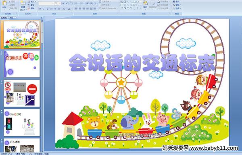Open the font size dropdown showing 72
This screenshot has height=155, width=242.
coord(58,3)
